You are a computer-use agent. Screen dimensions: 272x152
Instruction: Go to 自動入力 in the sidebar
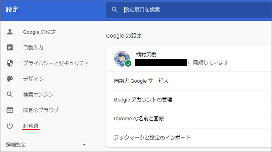(x=33, y=47)
